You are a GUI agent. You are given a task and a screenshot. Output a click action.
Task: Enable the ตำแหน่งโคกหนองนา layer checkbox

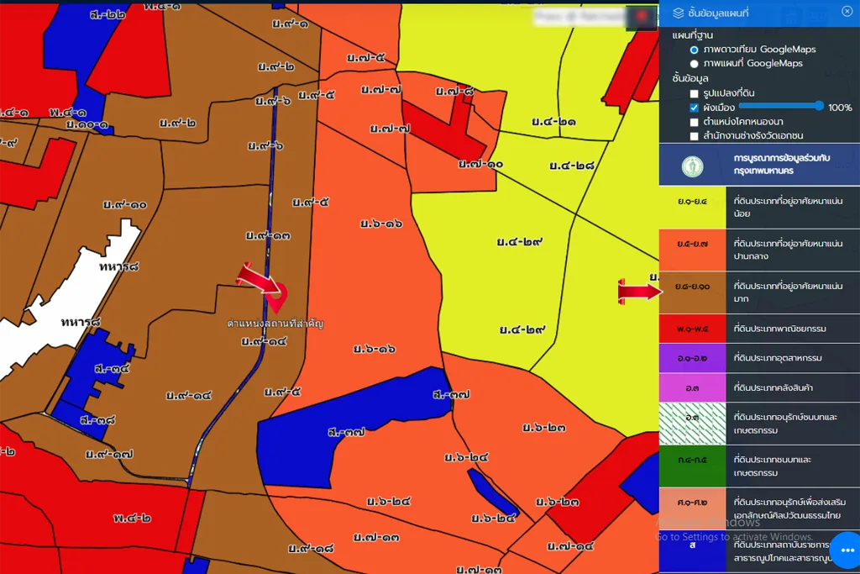(694, 122)
